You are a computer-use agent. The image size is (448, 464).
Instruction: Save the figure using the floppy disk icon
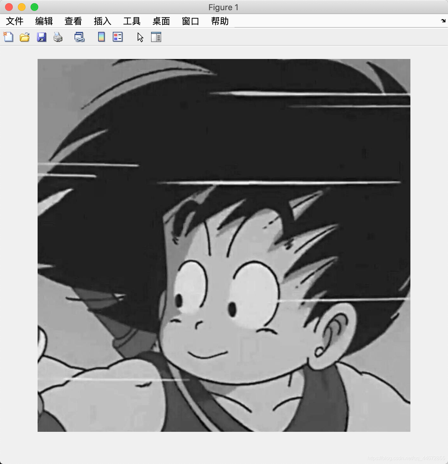pyautogui.click(x=42, y=37)
